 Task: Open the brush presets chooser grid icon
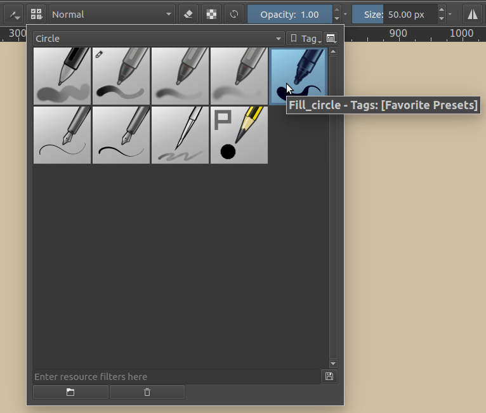coord(36,14)
